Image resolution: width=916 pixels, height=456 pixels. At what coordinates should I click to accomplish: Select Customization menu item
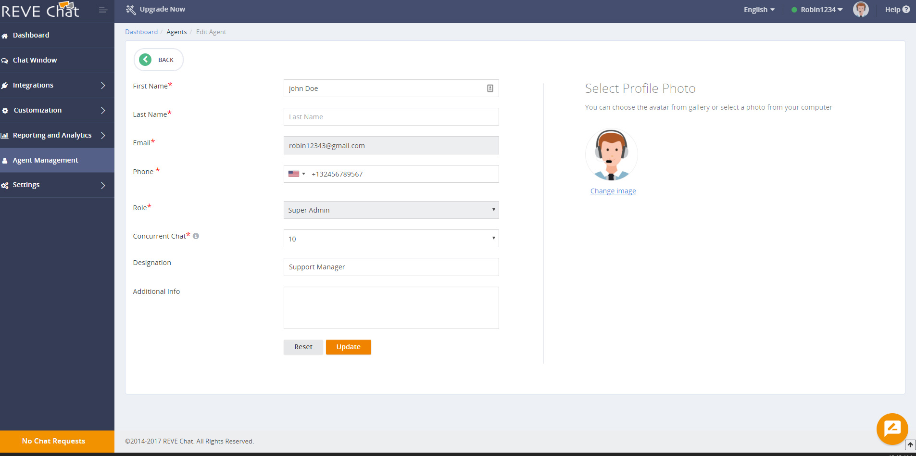pos(57,110)
